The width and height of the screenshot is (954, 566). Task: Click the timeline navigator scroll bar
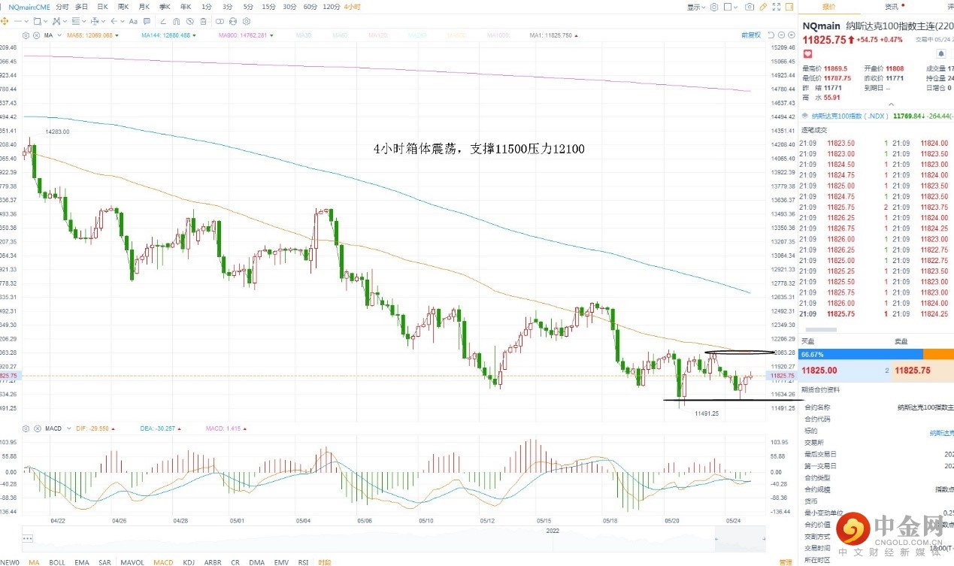pyautogui.click(x=395, y=538)
